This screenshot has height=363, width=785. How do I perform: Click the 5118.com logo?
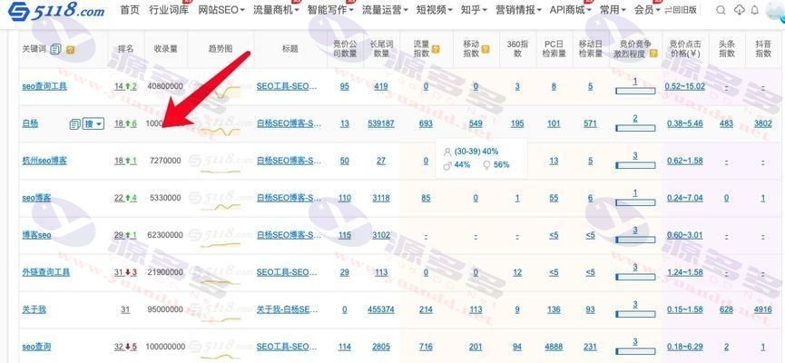click(x=56, y=12)
